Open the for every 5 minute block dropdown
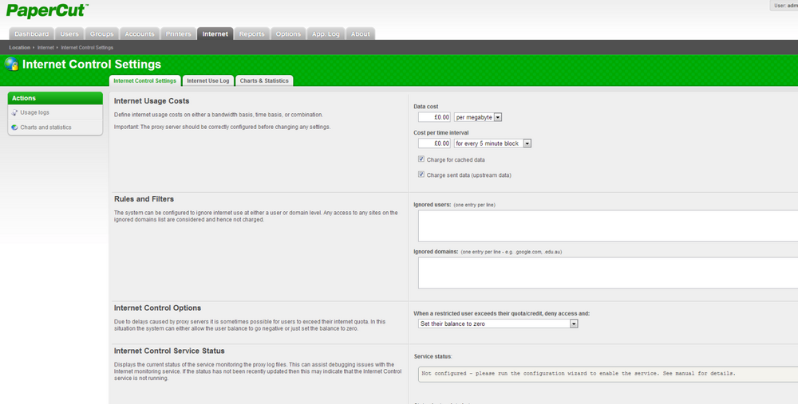The height and width of the screenshot is (404, 798). 492,143
